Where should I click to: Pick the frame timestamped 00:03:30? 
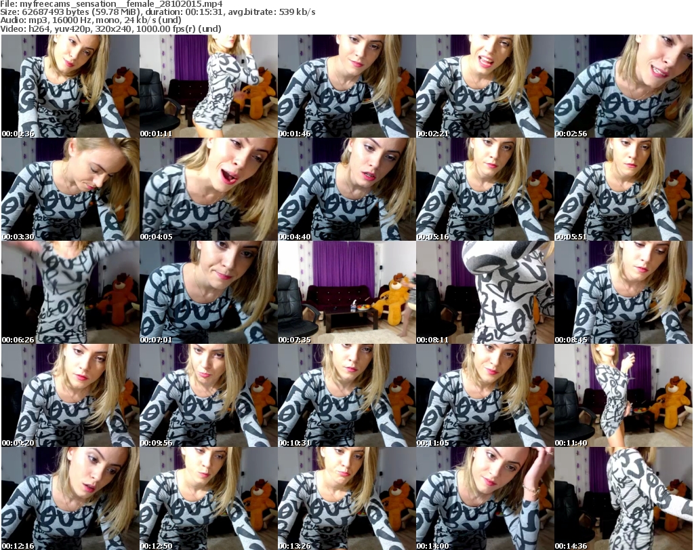[x=70, y=189]
